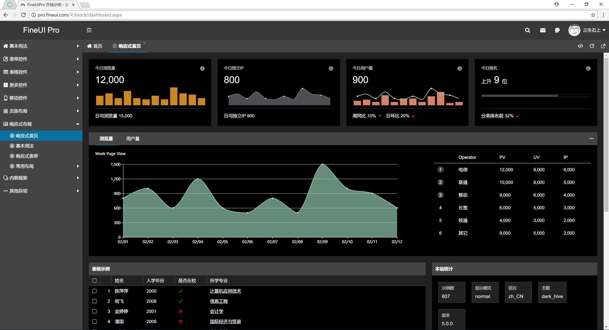Check the row checkbox for 潘国
This screenshot has height=330, width=609.
pyautogui.click(x=95, y=321)
